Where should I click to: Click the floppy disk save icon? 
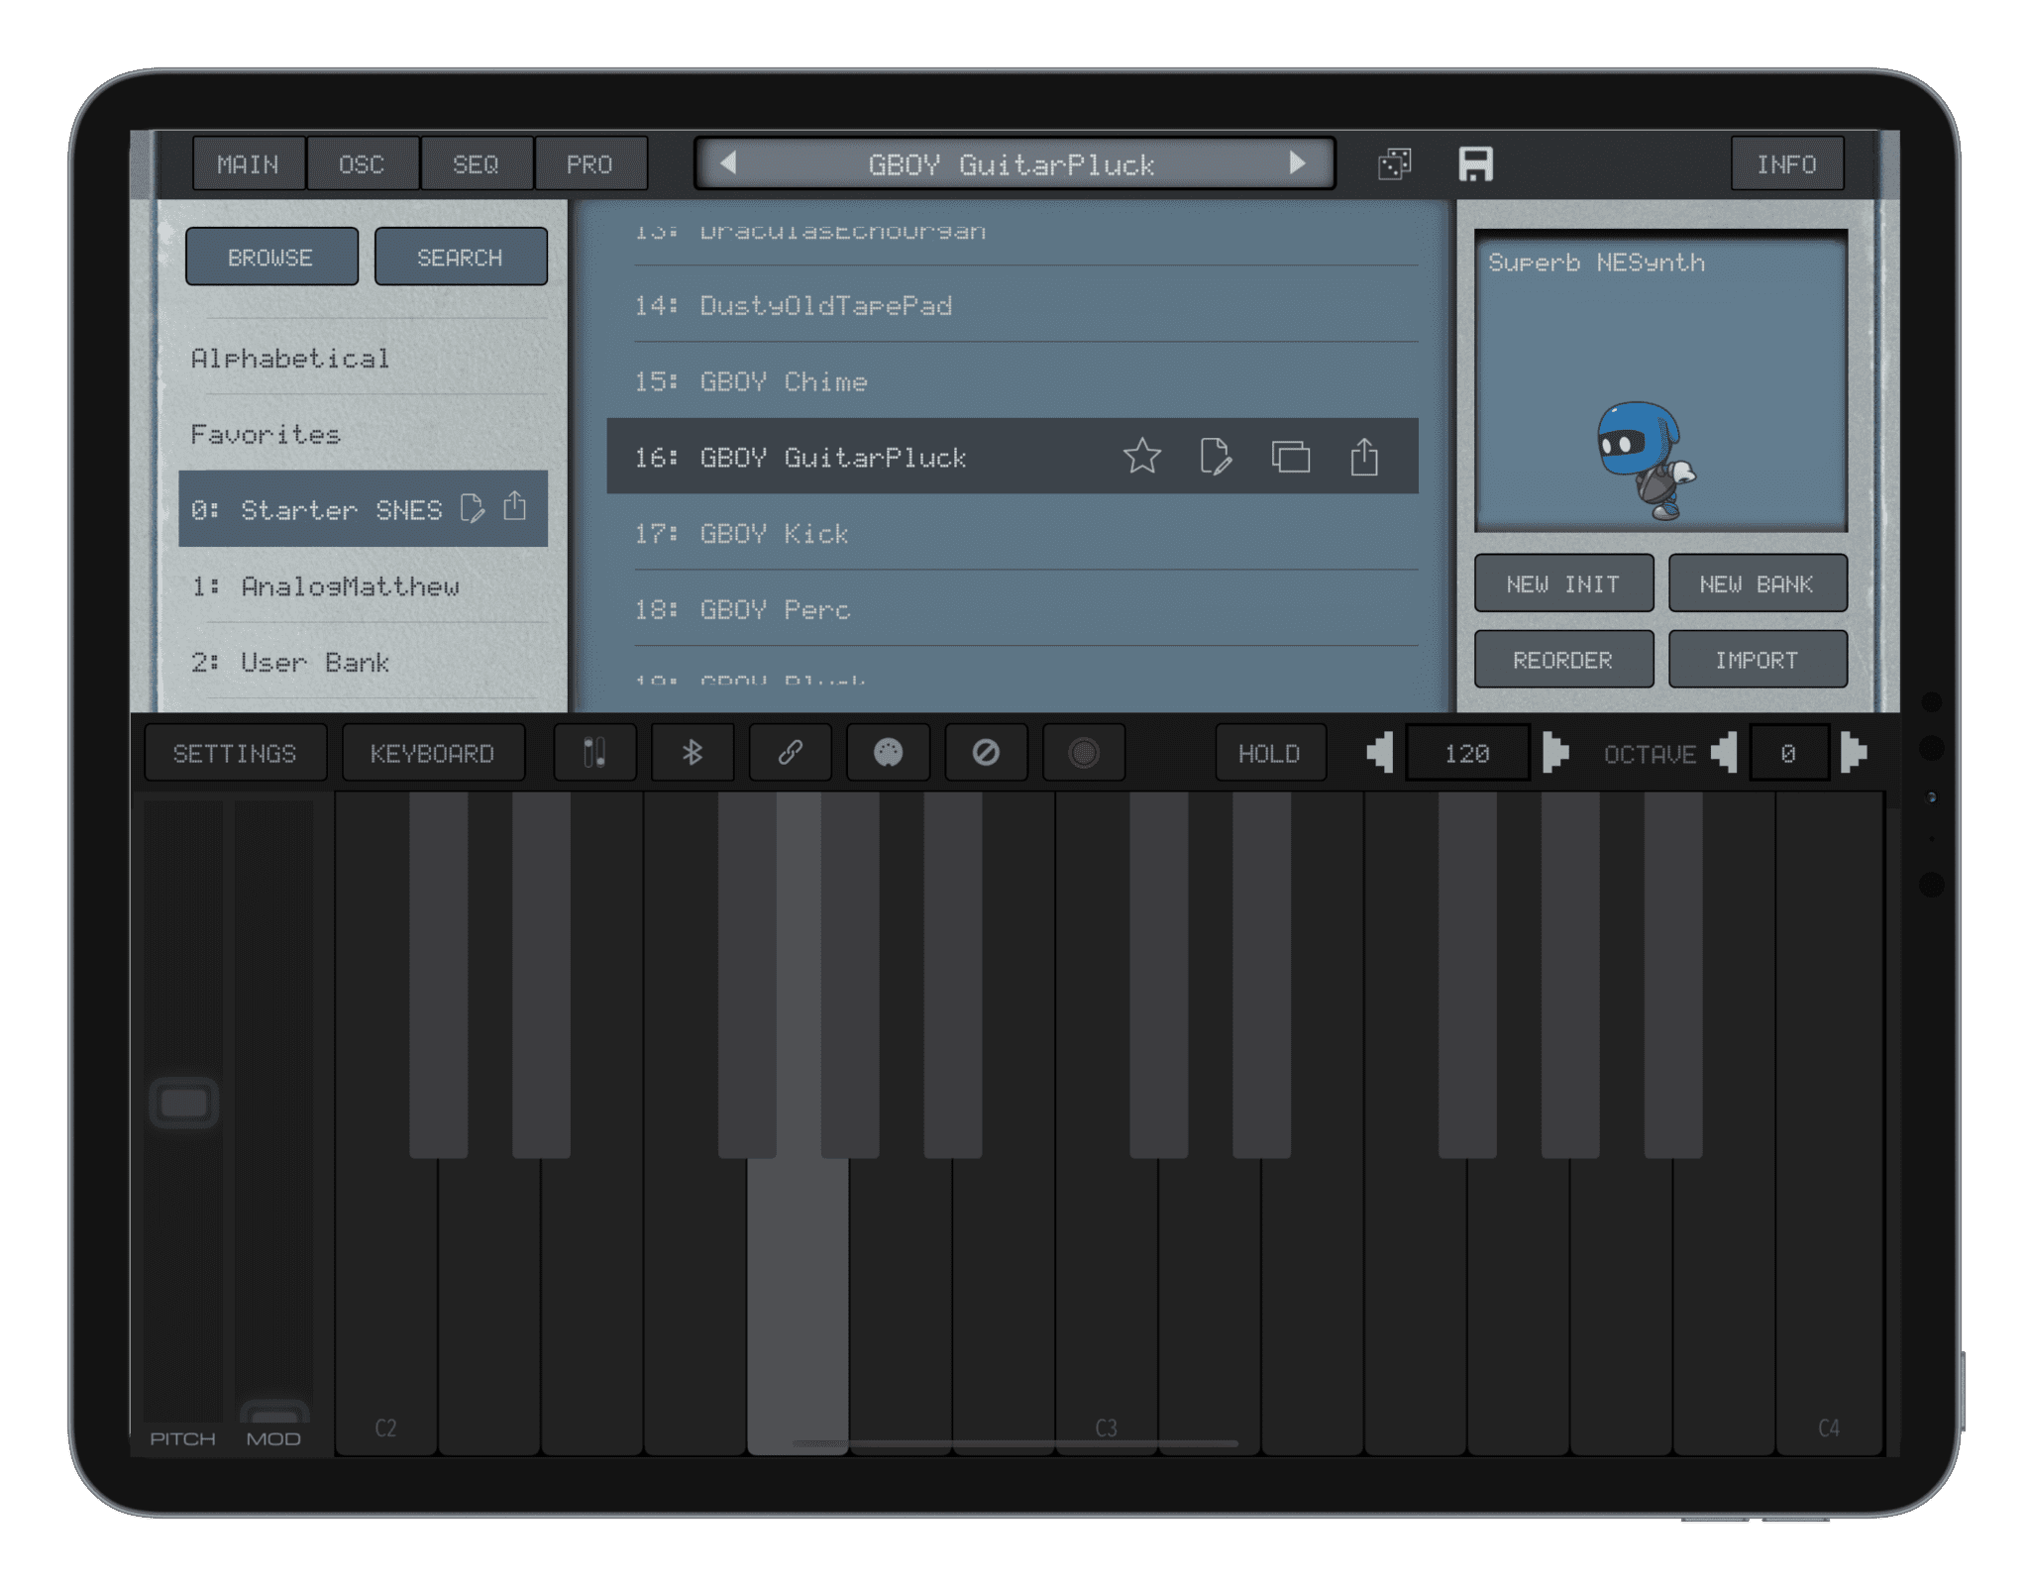tap(1475, 164)
